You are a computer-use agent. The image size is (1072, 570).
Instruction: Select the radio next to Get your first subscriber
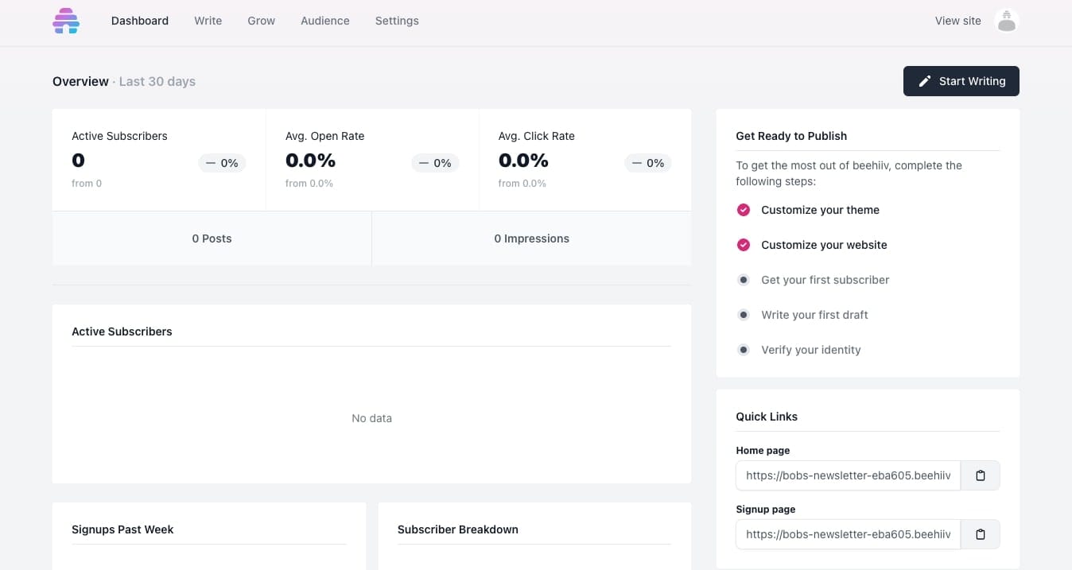click(743, 280)
